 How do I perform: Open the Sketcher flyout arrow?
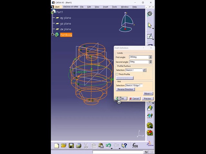(x=153, y=39)
